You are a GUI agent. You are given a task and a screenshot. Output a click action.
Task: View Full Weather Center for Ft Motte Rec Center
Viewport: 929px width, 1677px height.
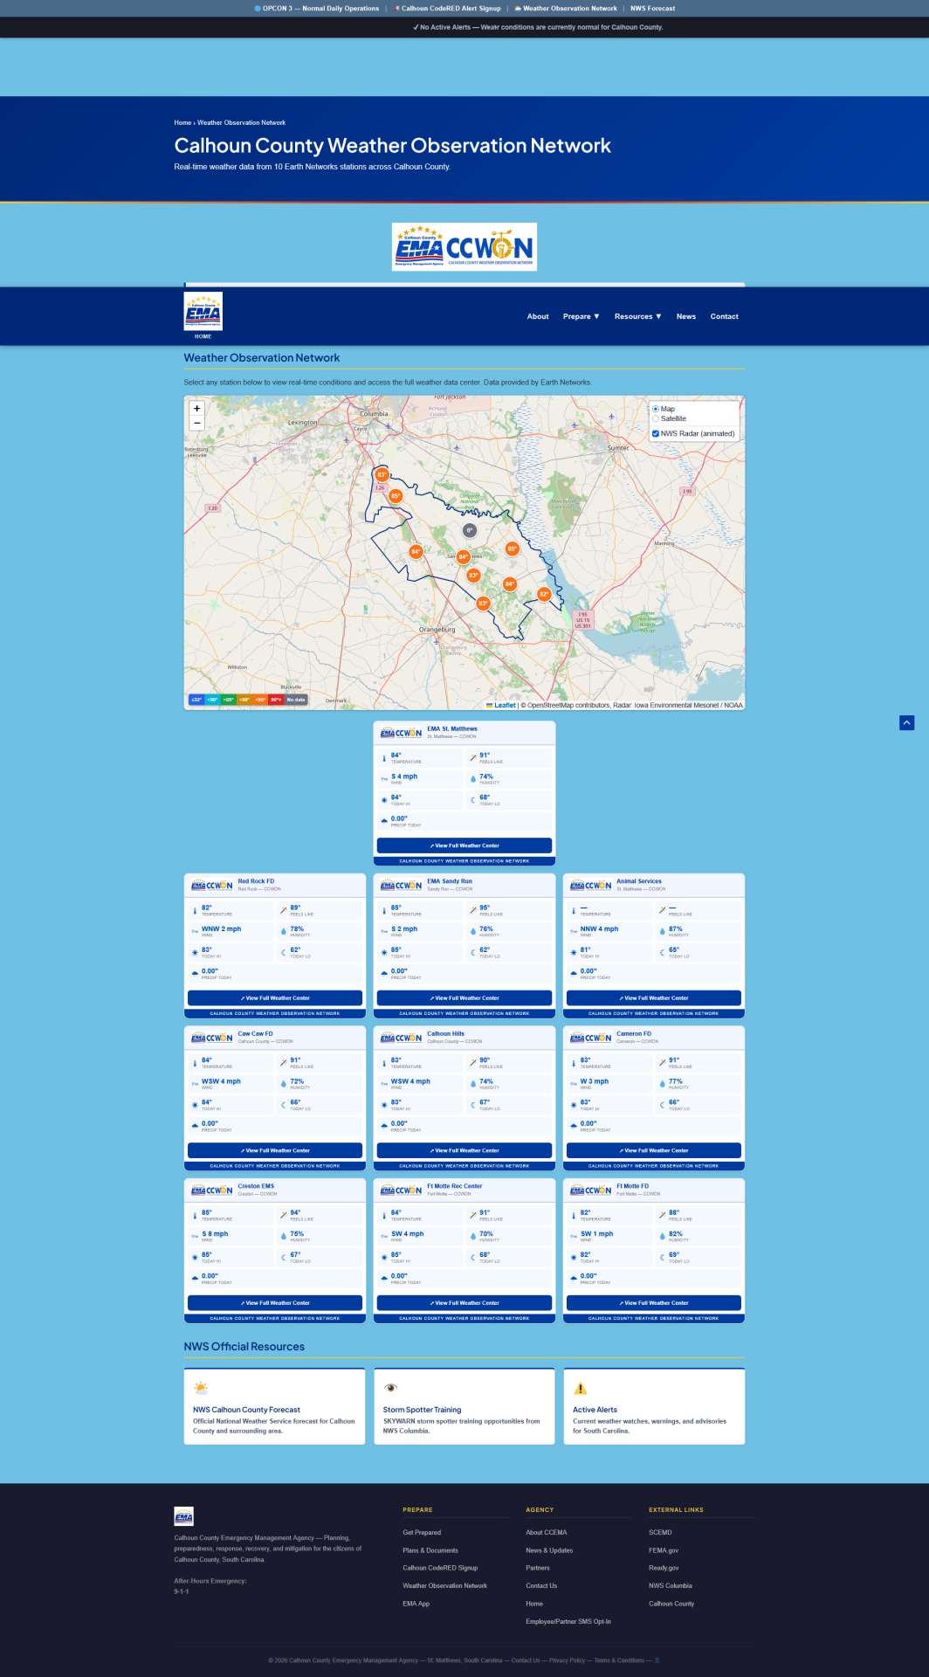[464, 1302]
